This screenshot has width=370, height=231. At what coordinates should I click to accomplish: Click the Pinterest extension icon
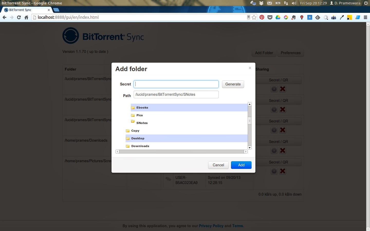(x=262, y=17)
